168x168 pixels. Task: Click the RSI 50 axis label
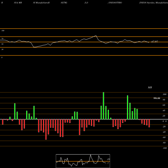click(x=2, y=44)
